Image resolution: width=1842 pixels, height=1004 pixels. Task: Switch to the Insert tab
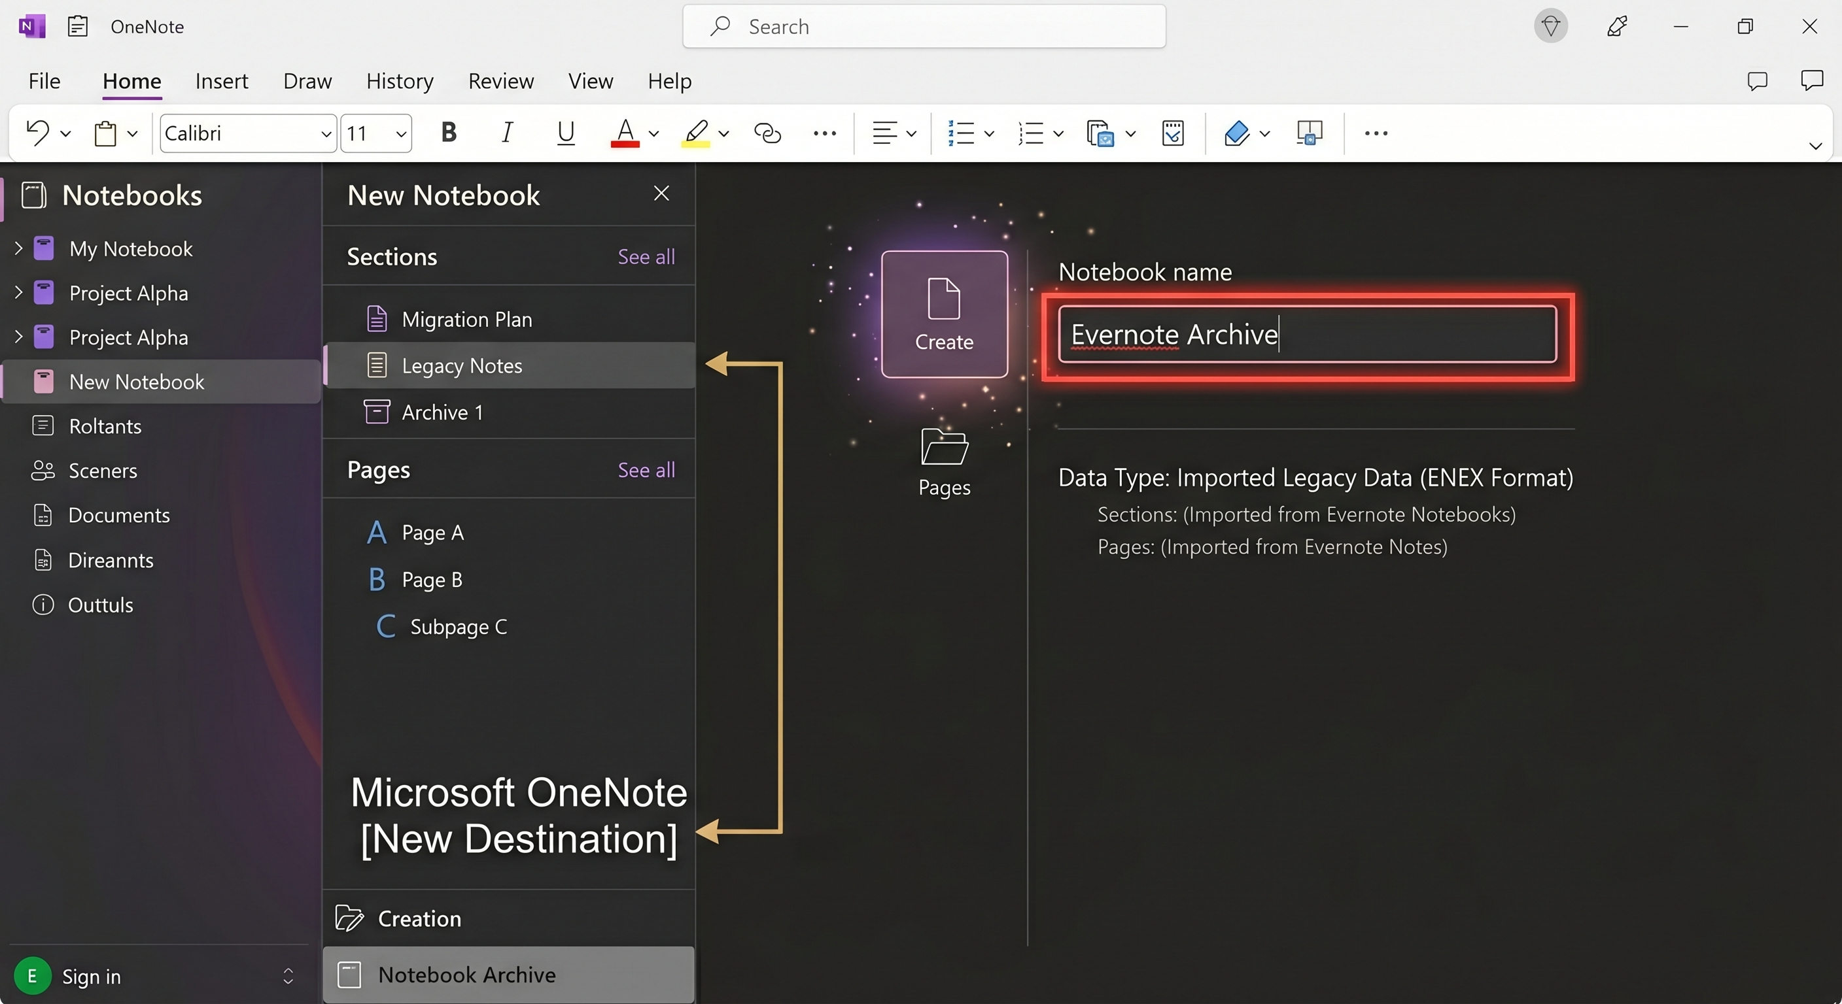coord(222,82)
